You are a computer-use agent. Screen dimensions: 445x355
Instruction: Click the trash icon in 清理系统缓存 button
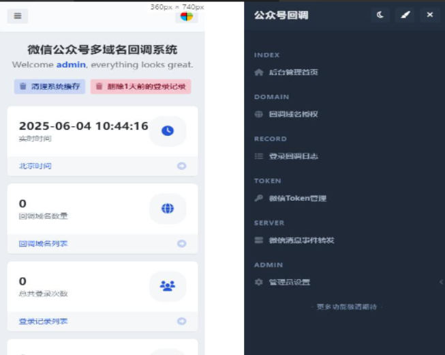(x=23, y=86)
